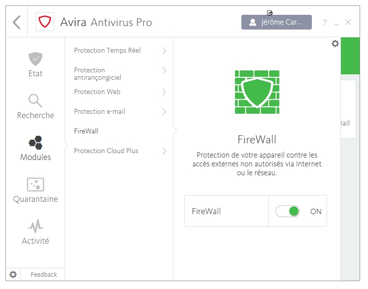Viewport: 368px width, 289px height.
Task: Select the FireWall module entry
Action: click(x=86, y=131)
